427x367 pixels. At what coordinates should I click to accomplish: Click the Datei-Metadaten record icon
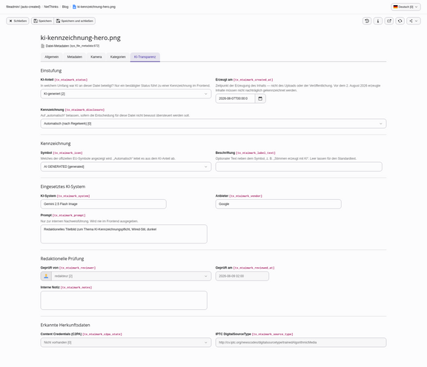point(42,46)
